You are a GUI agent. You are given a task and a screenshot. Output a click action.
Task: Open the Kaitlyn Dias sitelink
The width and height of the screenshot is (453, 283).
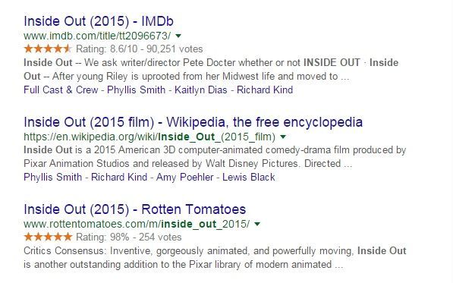201,90
